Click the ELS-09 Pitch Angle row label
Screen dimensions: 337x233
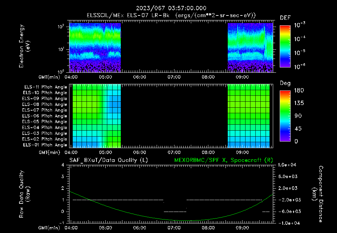(x=45, y=99)
